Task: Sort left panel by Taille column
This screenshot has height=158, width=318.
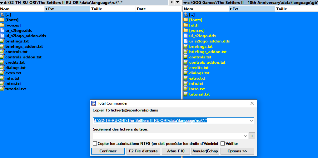Action: [x=113, y=9]
